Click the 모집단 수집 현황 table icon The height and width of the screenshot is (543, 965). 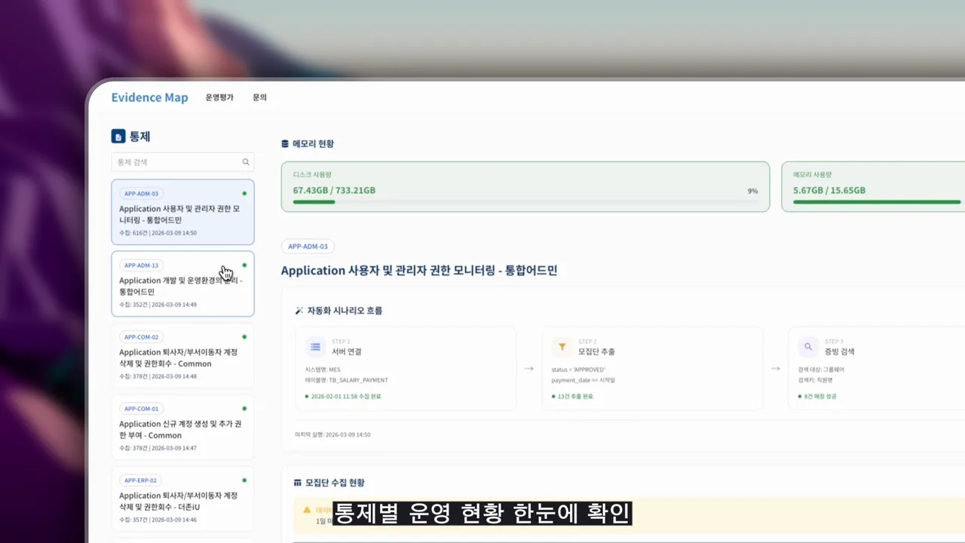point(297,483)
